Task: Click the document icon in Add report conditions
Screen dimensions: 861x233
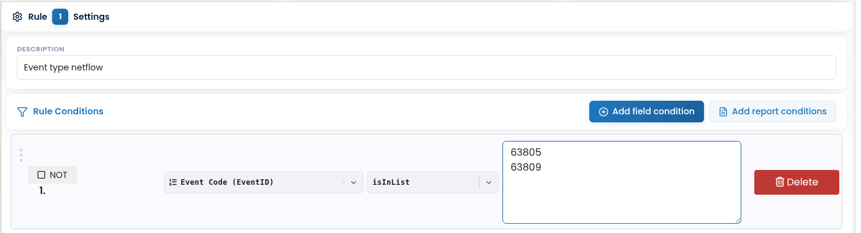Action: pos(723,112)
